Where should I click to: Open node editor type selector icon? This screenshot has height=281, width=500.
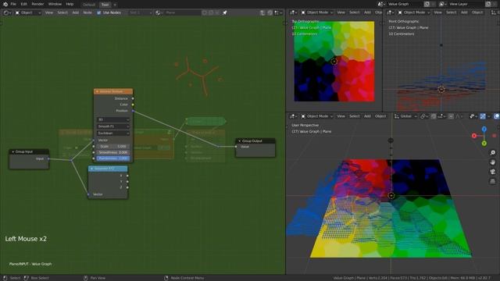[x=6, y=12]
